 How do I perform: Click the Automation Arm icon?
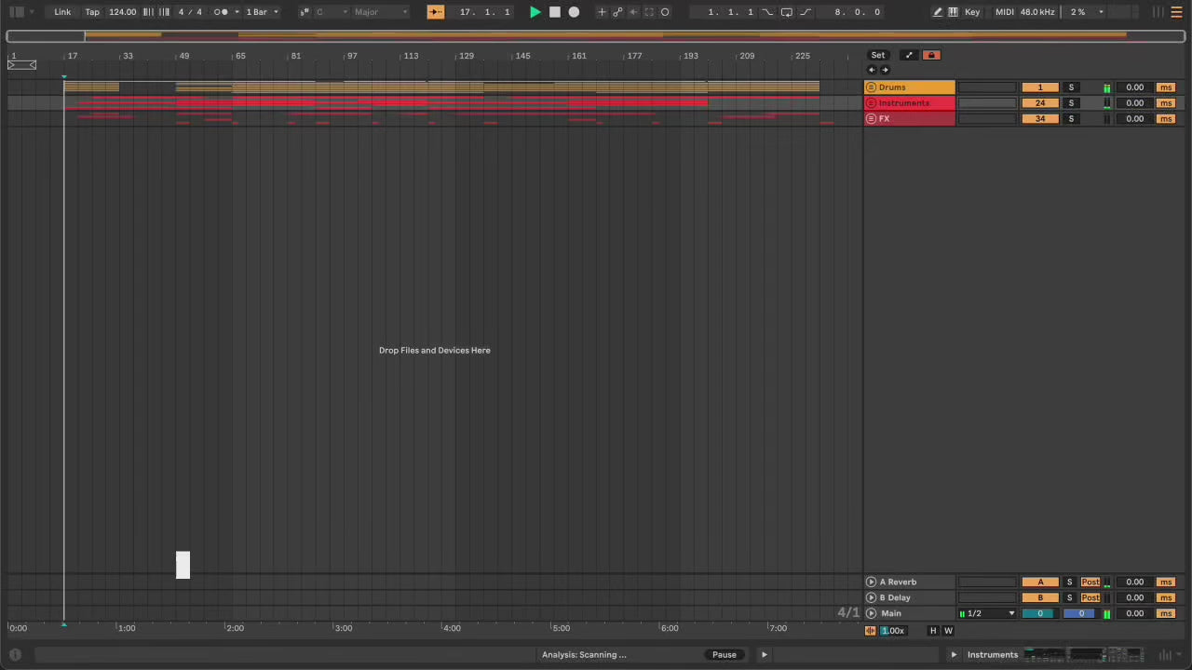point(617,12)
